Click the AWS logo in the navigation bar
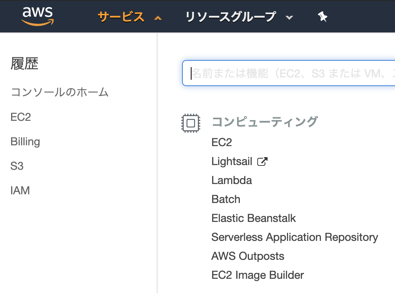 [38, 16]
